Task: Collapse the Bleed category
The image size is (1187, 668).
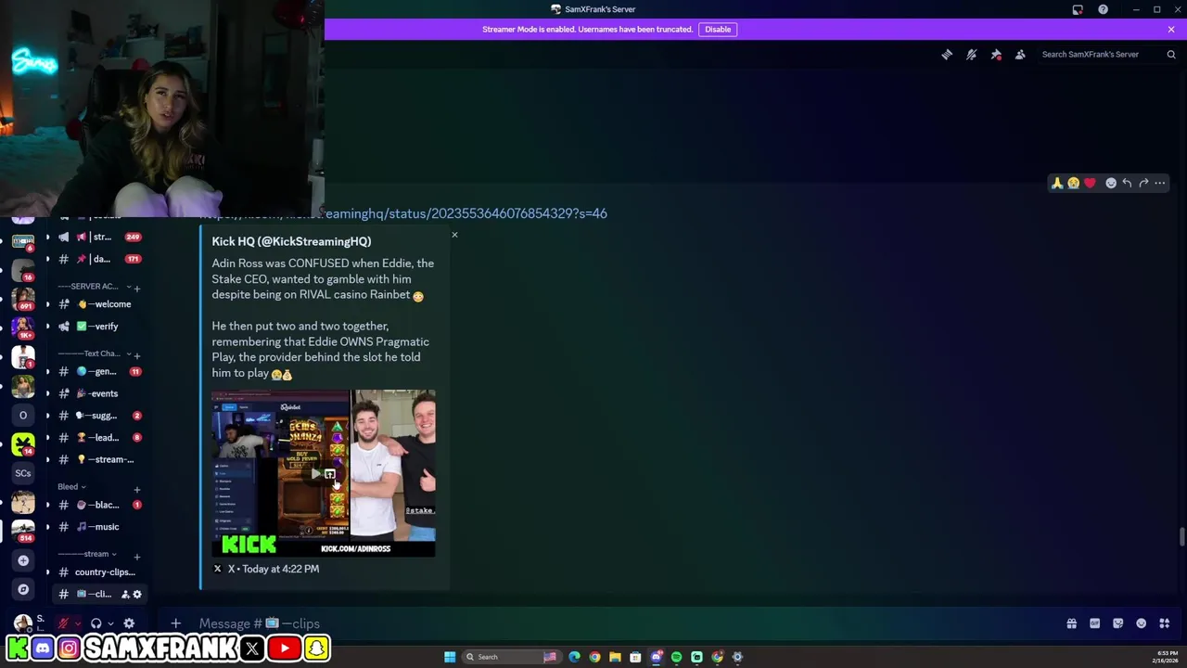Action: (x=71, y=487)
